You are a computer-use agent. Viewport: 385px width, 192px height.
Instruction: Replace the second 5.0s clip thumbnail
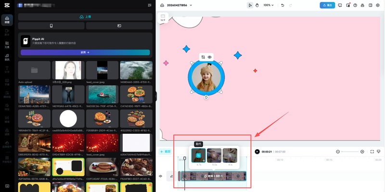[214, 155]
